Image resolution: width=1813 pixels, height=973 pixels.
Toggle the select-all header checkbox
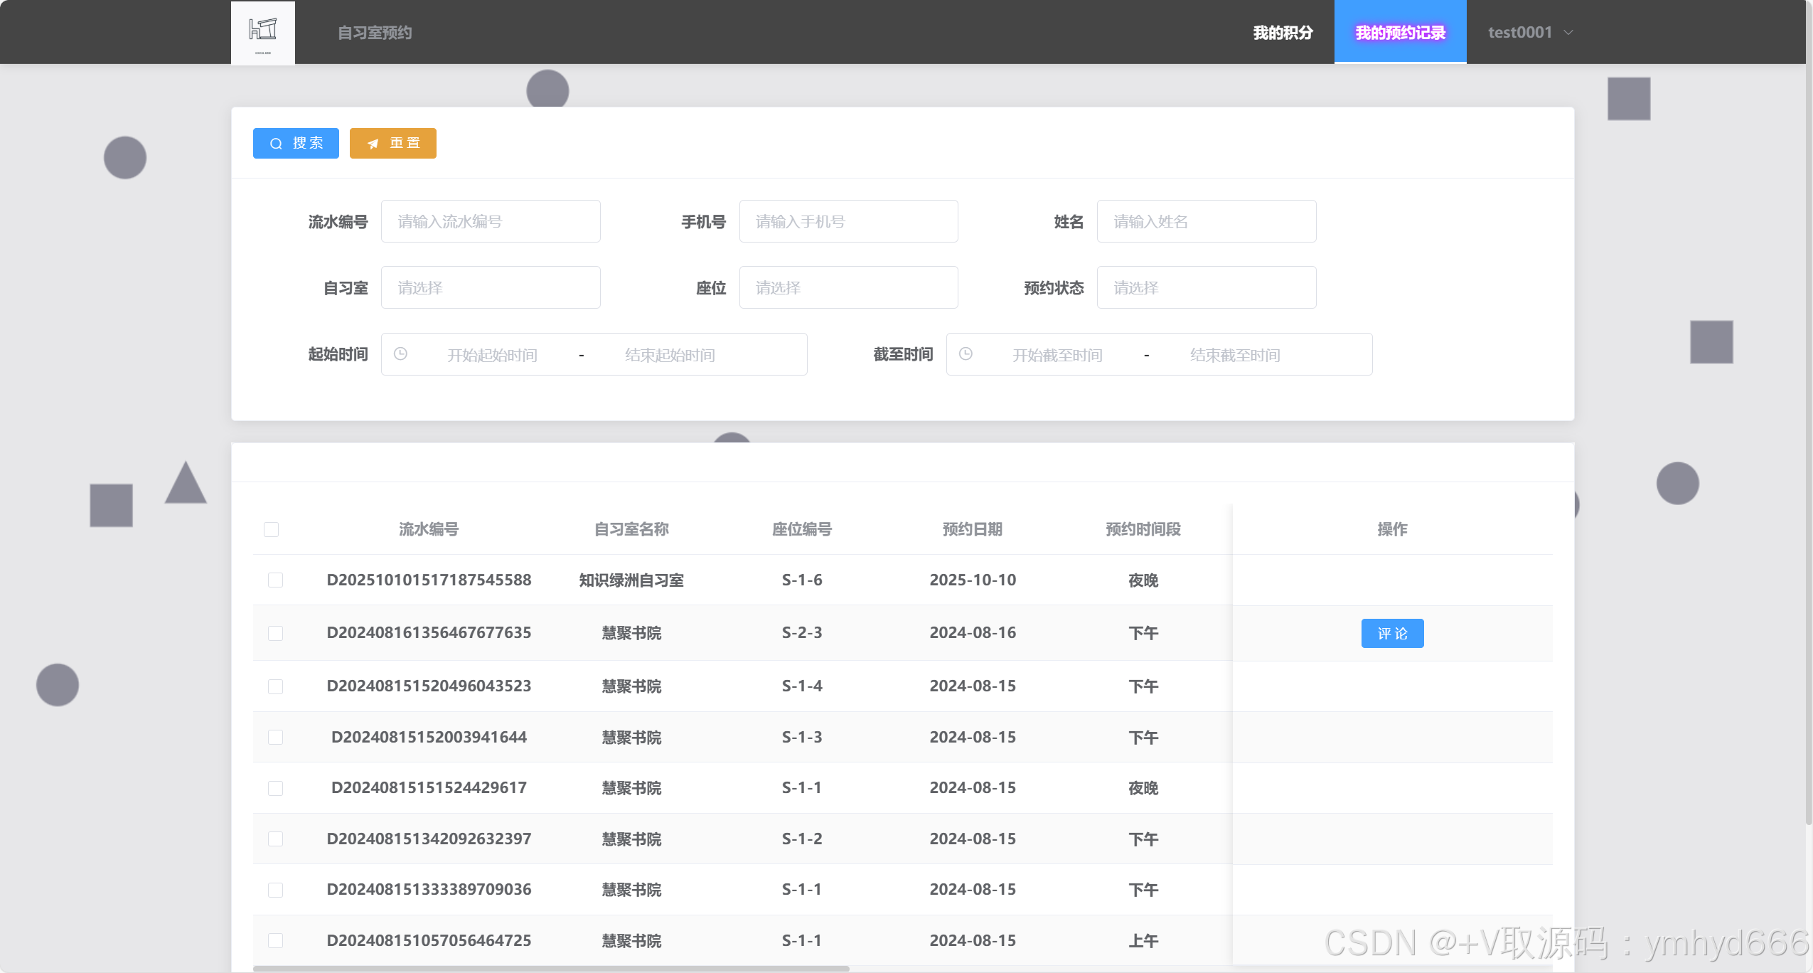coord(271,529)
